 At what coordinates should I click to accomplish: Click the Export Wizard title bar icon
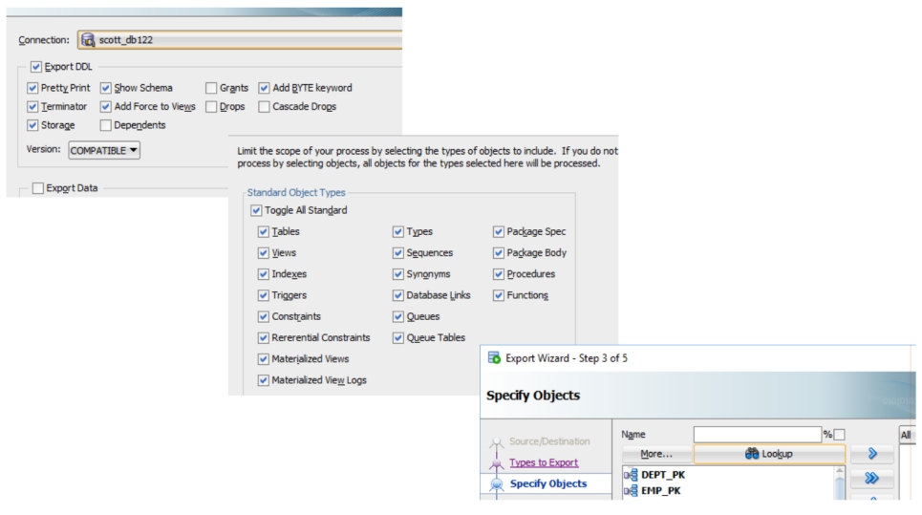point(495,358)
